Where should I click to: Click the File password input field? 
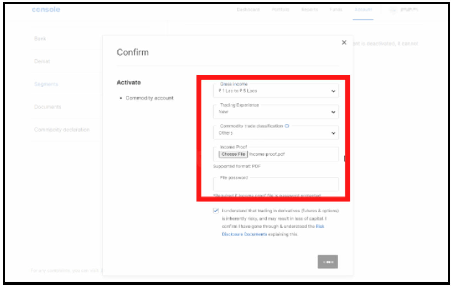276,185
